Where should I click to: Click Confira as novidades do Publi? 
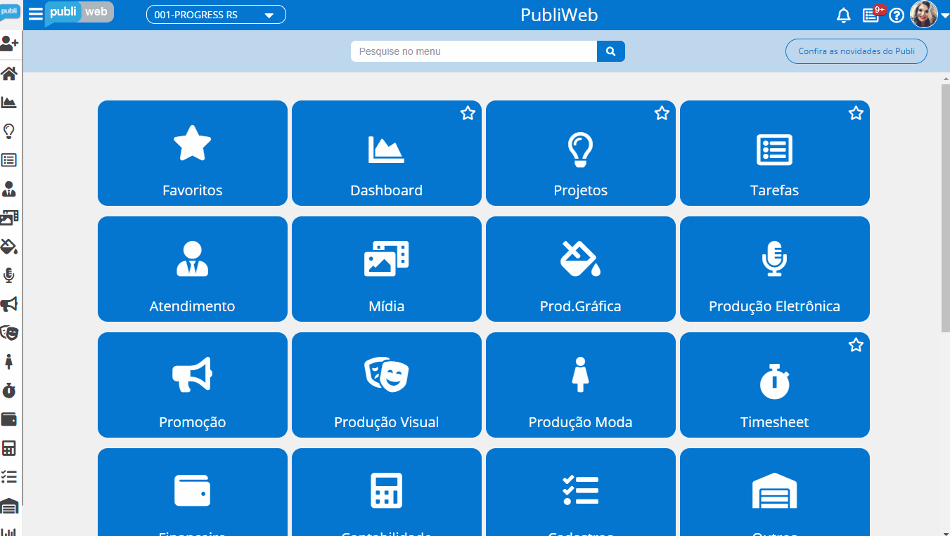pyautogui.click(x=856, y=51)
